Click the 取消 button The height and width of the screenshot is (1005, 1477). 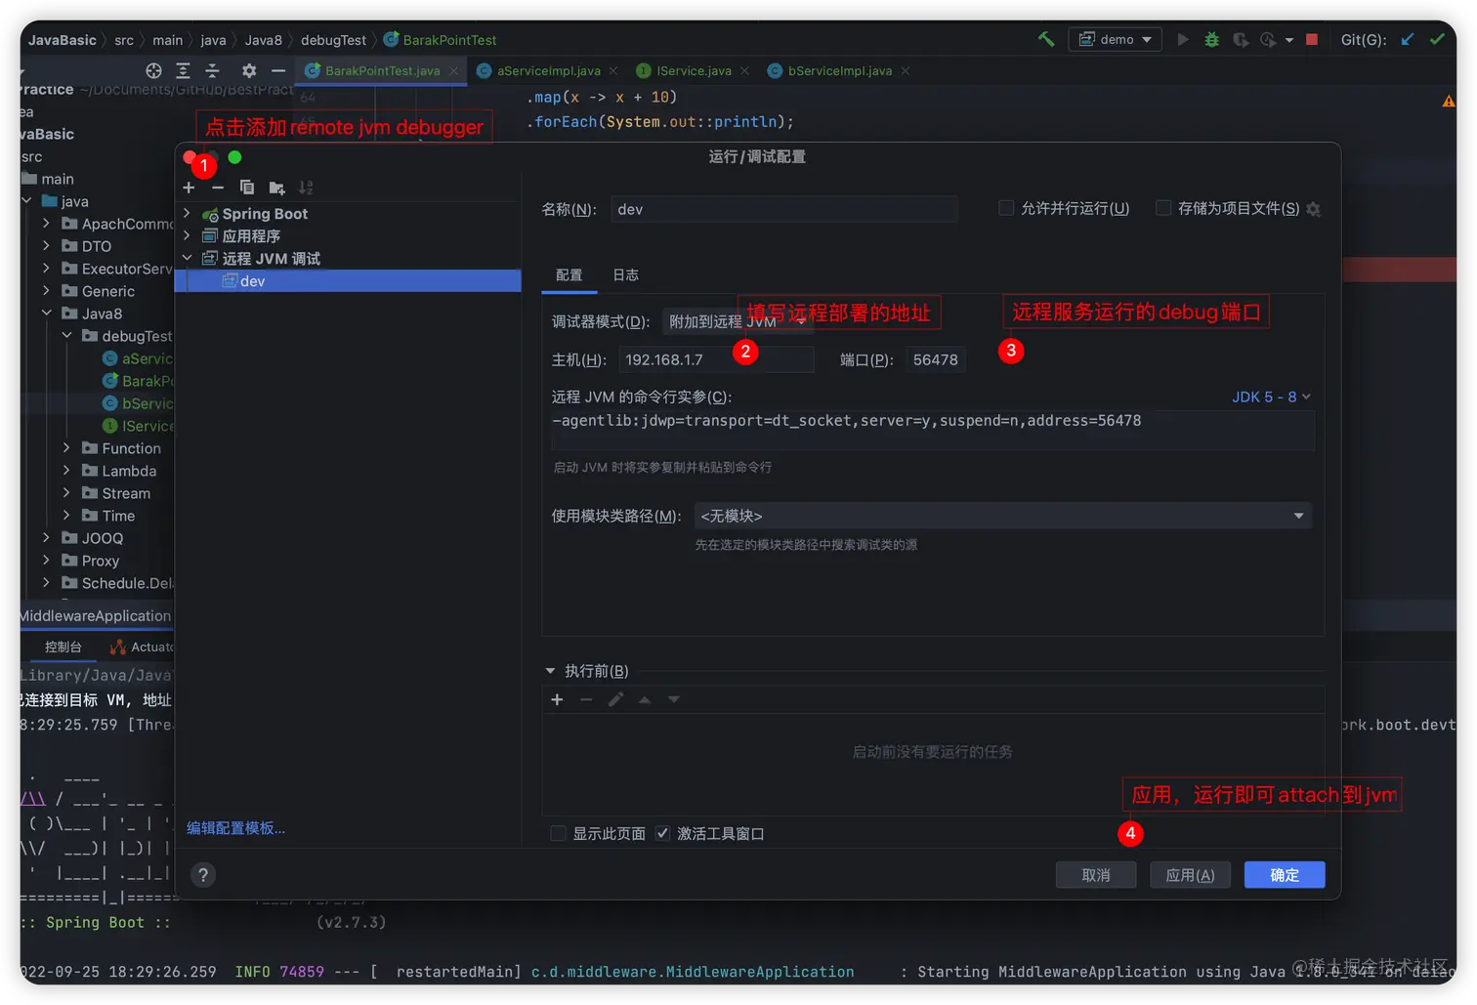pyautogui.click(x=1096, y=875)
